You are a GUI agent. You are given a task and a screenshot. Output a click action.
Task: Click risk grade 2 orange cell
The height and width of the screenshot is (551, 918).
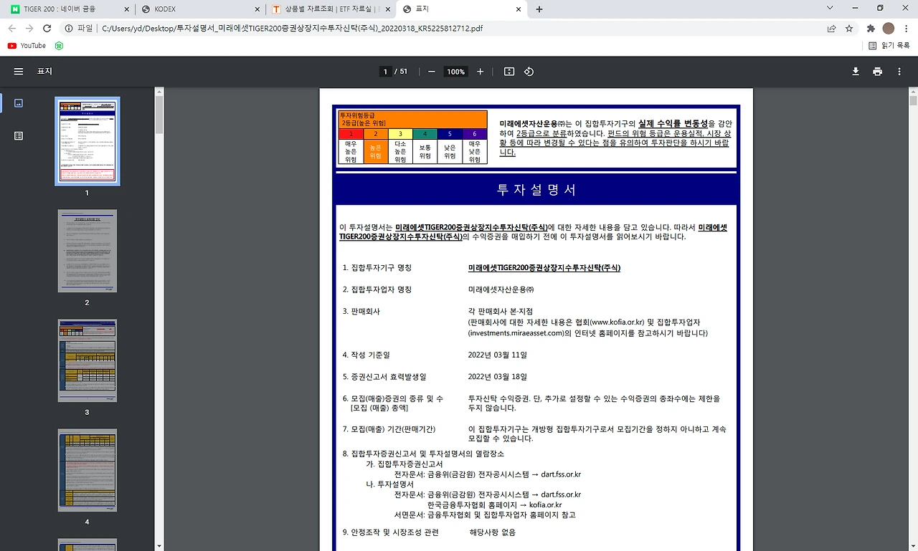(376, 133)
